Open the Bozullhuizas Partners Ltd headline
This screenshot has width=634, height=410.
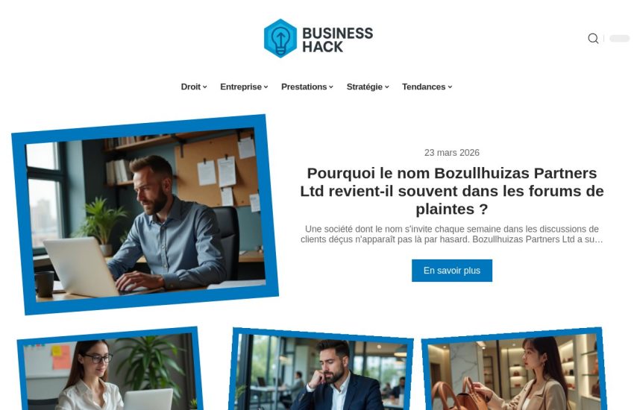(x=452, y=191)
